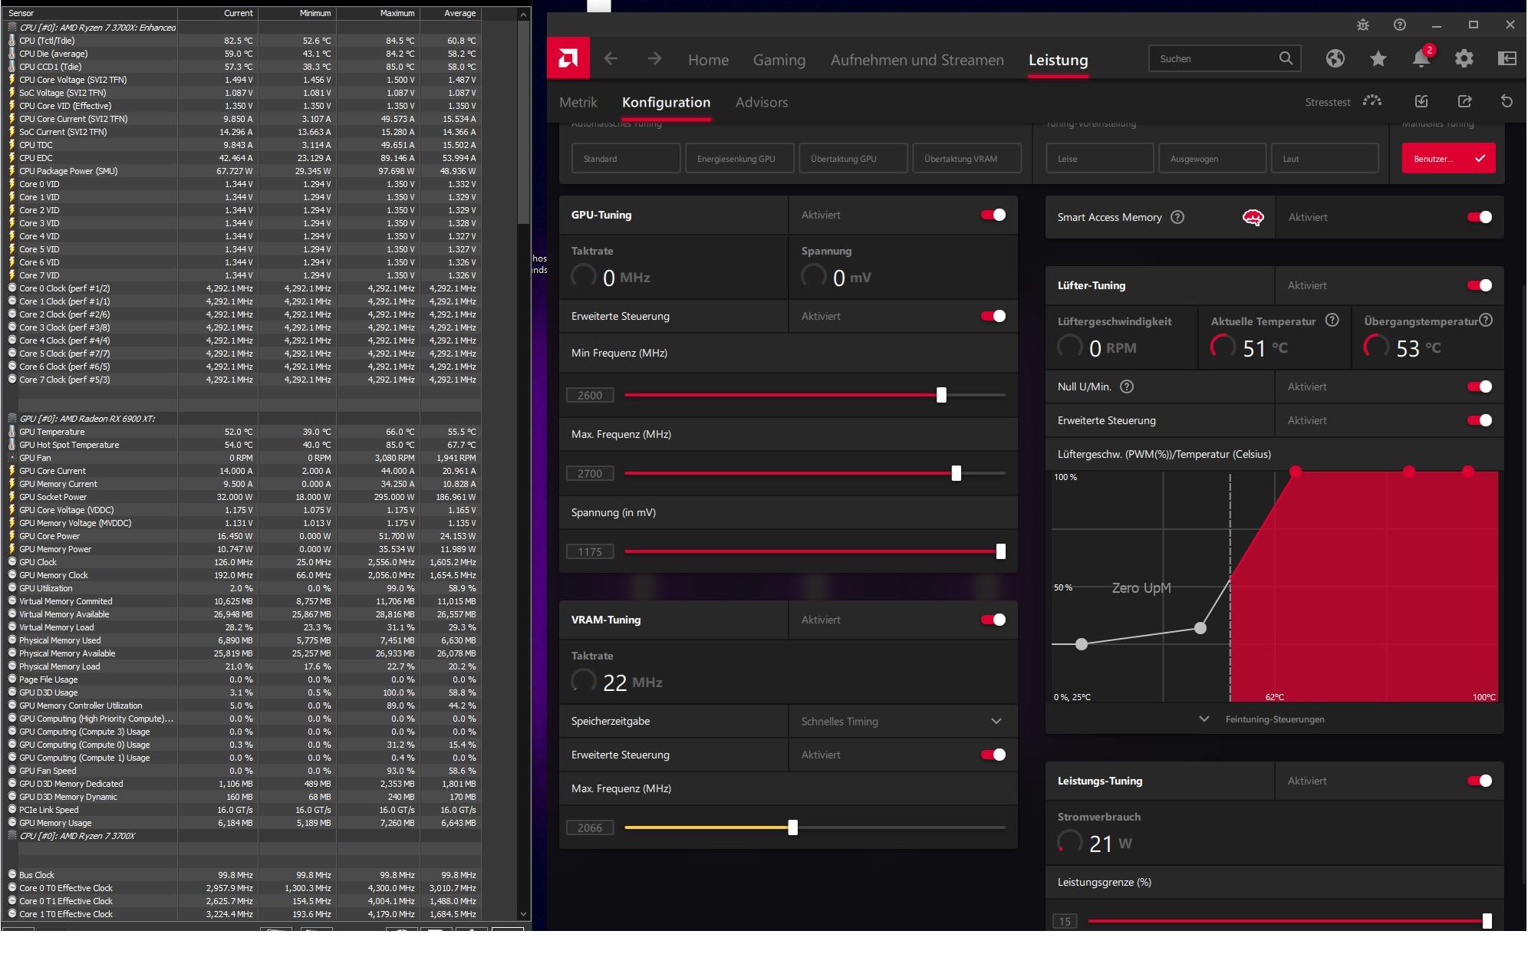Image resolution: width=1528 pixels, height=954 pixels.
Task: Toggle Lüfter Erweiterte Steuerung switch
Action: pos(1480,420)
